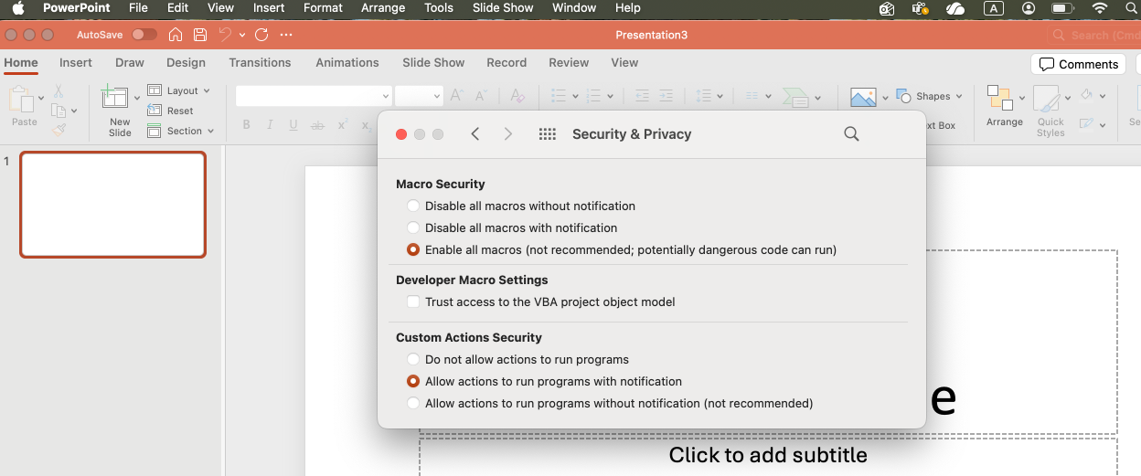The image size is (1141, 476).
Task: Click the Shape Fill paint bucket
Action: [1086, 95]
